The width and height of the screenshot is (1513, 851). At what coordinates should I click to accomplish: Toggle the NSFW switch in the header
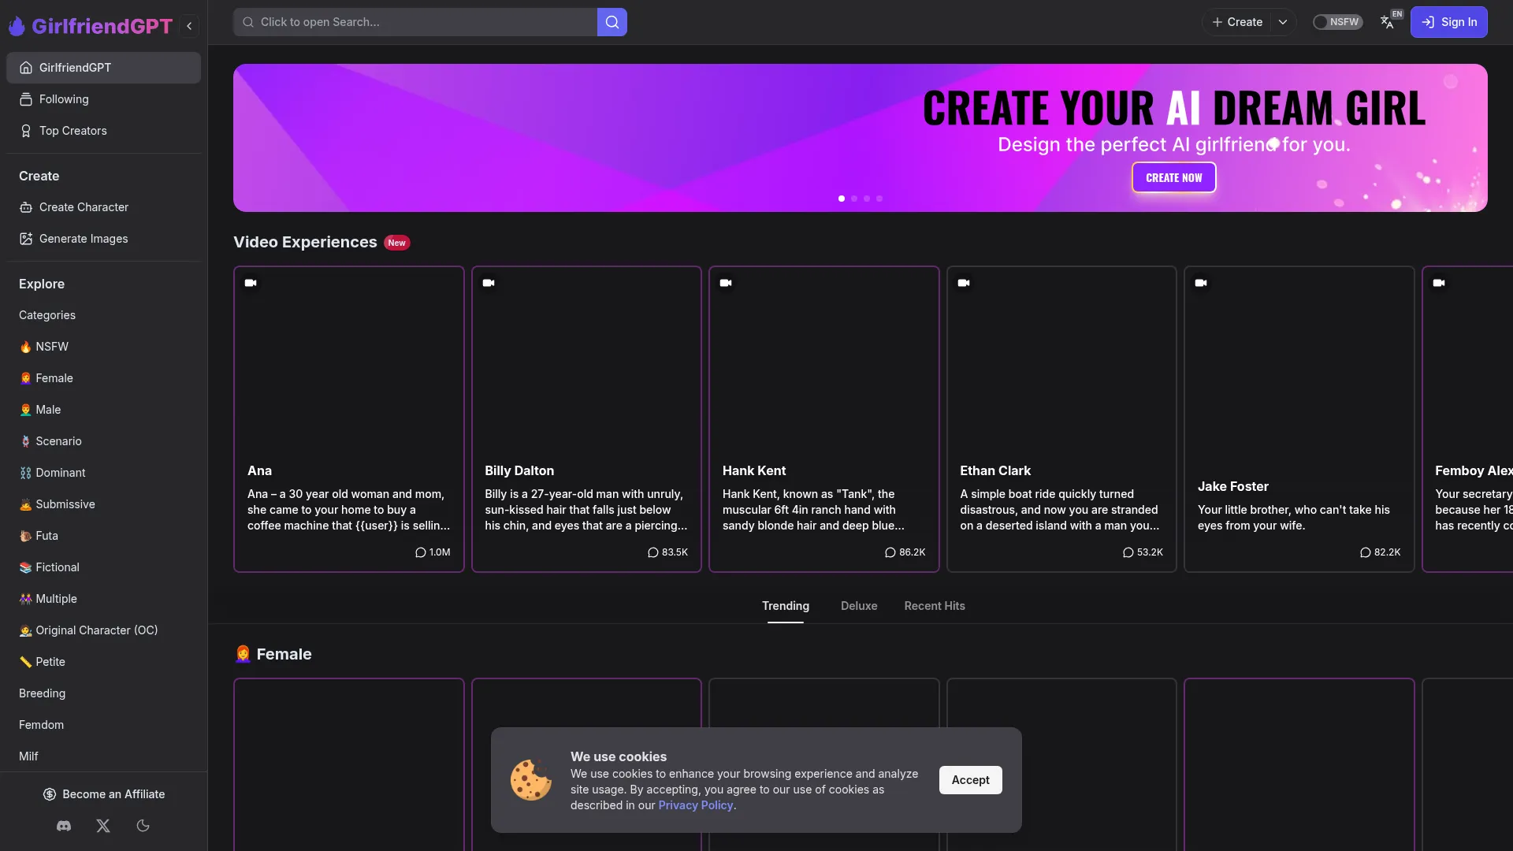1337,22
